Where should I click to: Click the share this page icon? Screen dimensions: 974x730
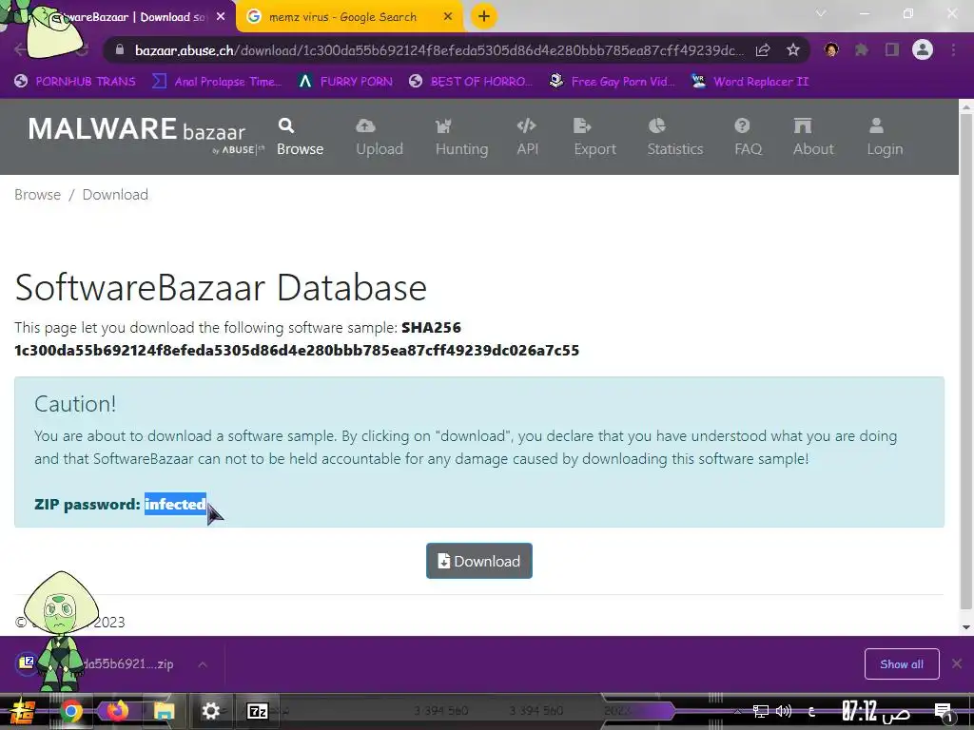(x=763, y=50)
